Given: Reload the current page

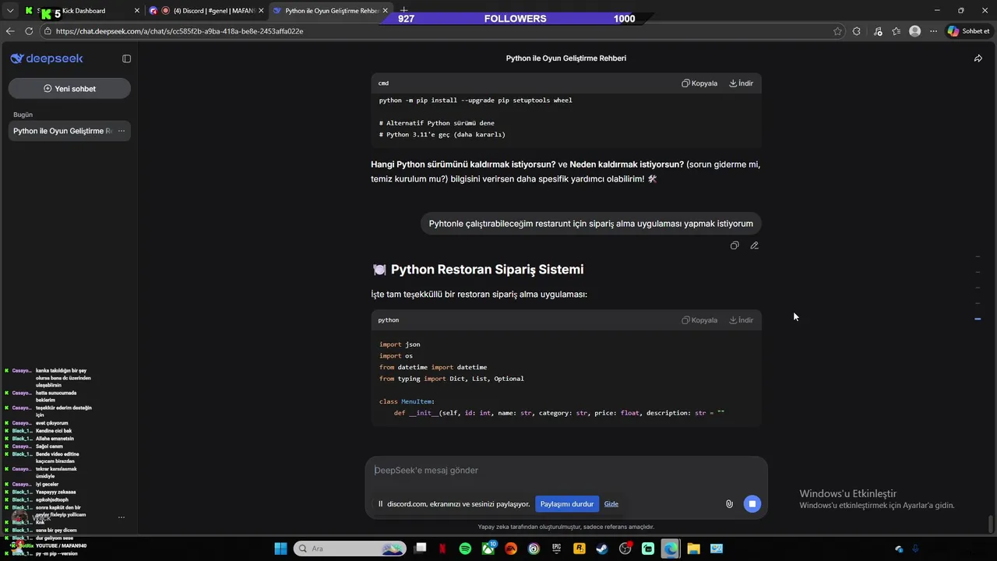Looking at the screenshot, I should 29,31.
